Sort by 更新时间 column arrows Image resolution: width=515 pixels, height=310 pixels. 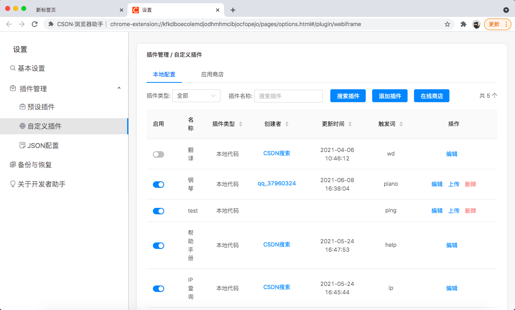(350, 124)
